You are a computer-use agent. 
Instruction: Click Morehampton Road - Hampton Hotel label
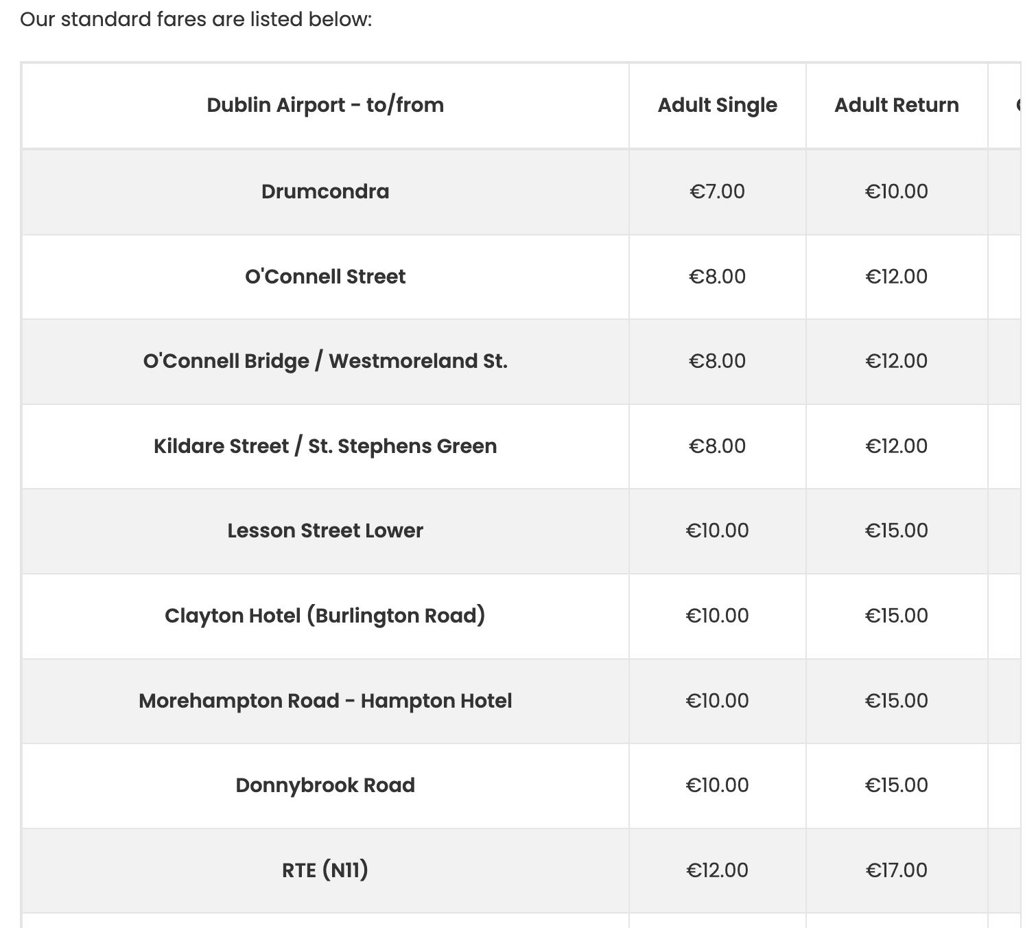click(325, 701)
